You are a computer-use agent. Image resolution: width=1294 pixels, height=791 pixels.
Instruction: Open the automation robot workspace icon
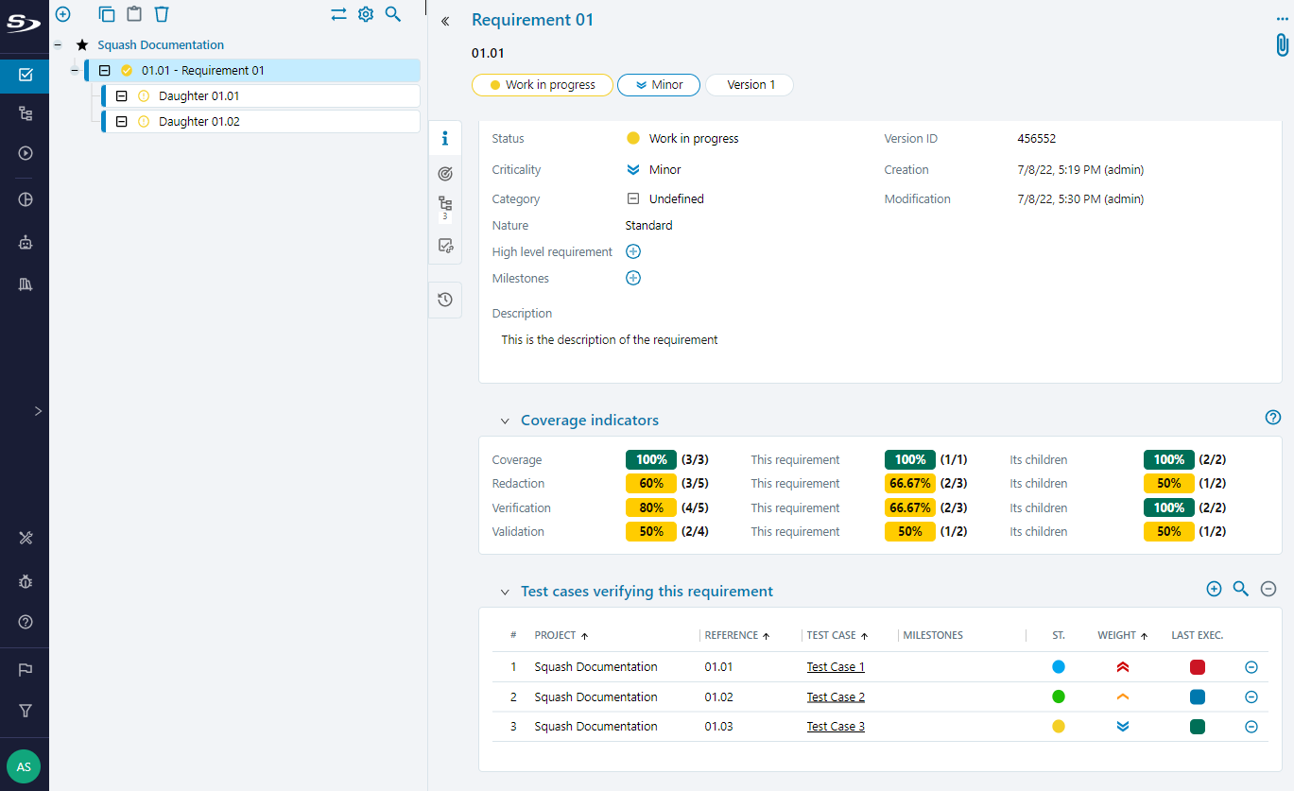(x=26, y=242)
